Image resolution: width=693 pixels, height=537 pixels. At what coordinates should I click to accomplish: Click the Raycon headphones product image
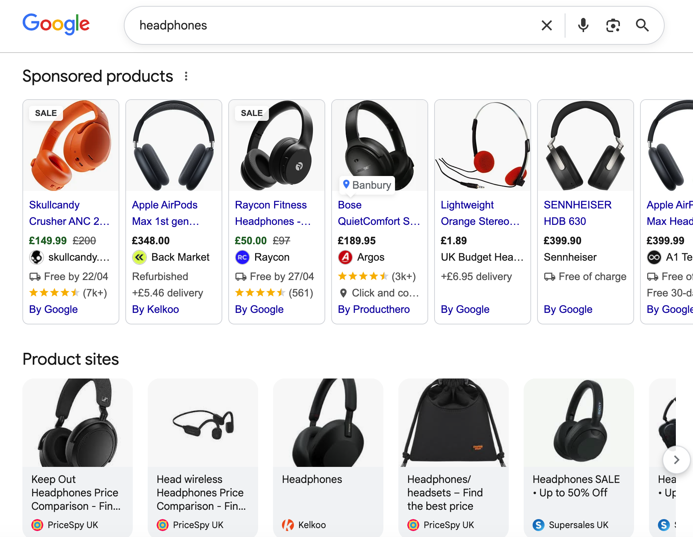277,145
